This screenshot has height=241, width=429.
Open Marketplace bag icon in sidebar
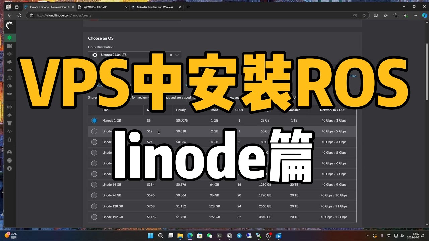[x=9, y=139]
